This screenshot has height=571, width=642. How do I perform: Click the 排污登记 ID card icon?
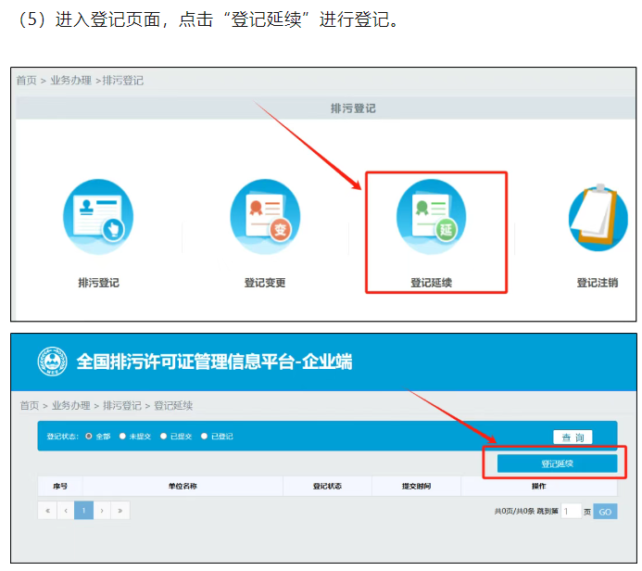pos(98,217)
